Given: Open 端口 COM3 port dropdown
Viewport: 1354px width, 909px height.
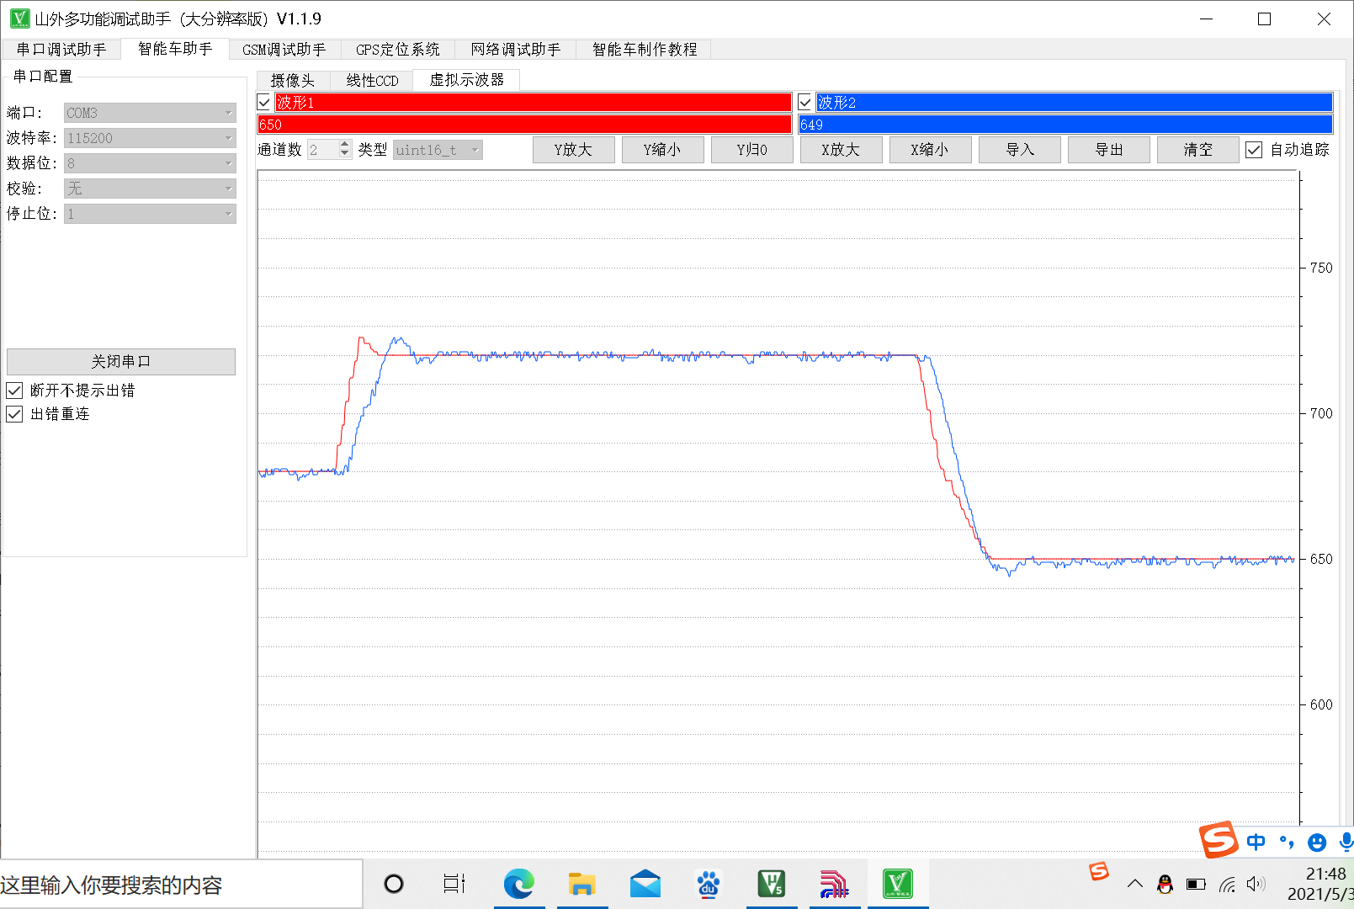Looking at the screenshot, I should tap(150, 113).
